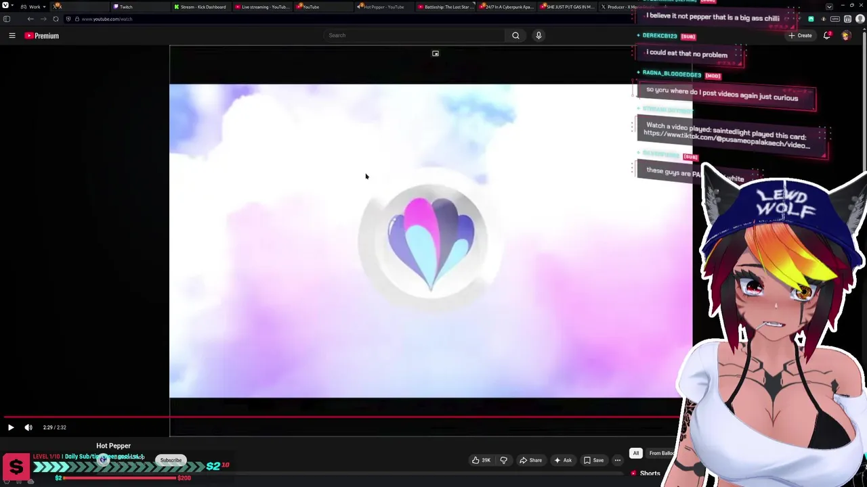Open more actions three-dot menu
867x487 pixels.
[617, 461]
